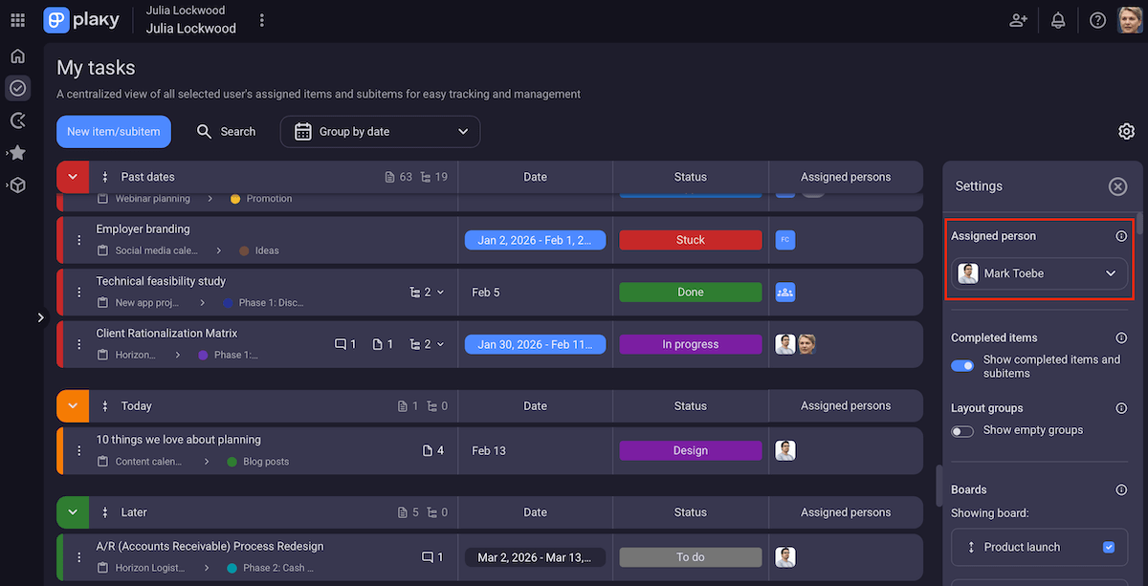Screen dimensions: 1148x586
Task: Click the New item/subitem button
Action: pyautogui.click(x=114, y=132)
